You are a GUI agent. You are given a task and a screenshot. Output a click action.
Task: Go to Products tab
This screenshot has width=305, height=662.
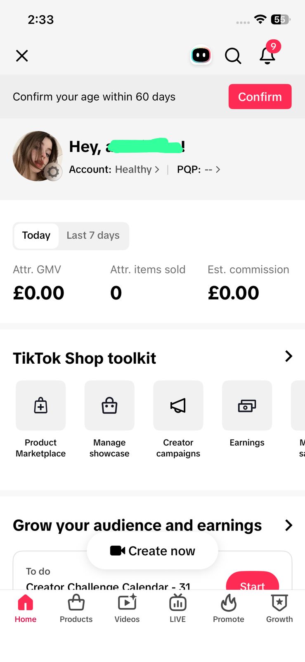pyautogui.click(x=76, y=609)
